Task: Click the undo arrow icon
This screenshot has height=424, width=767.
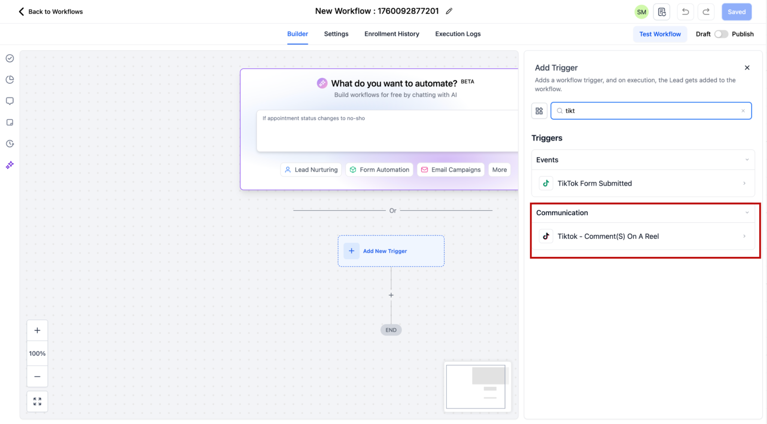Action: pos(685,12)
